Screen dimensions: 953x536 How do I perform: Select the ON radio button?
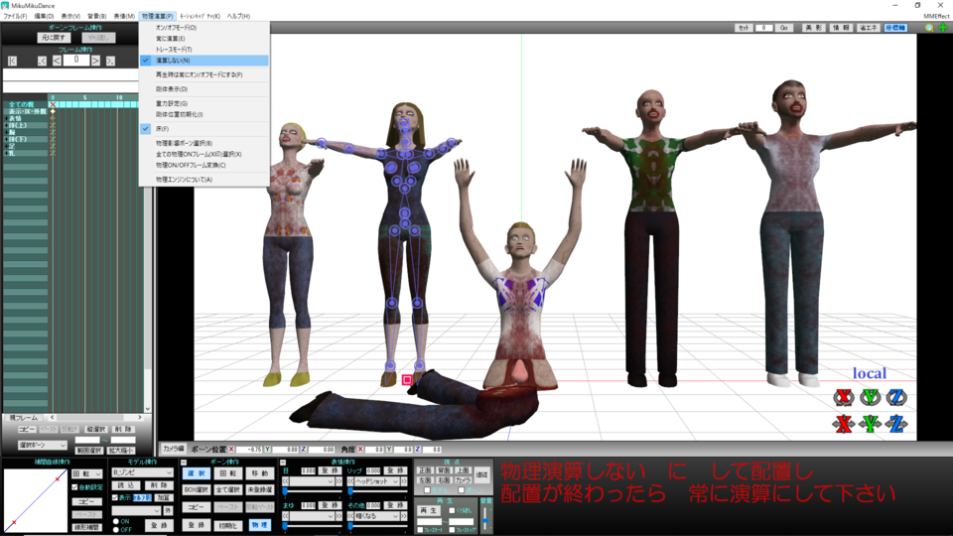tap(116, 521)
